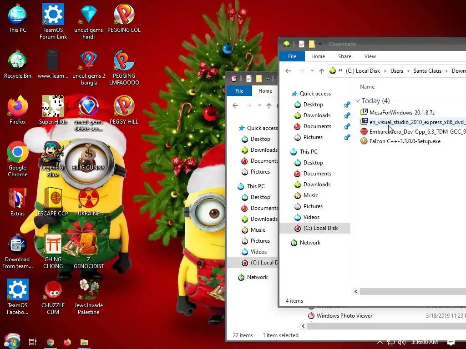
Task: Select Network in the Downloads window navigation pane
Action: click(x=310, y=243)
